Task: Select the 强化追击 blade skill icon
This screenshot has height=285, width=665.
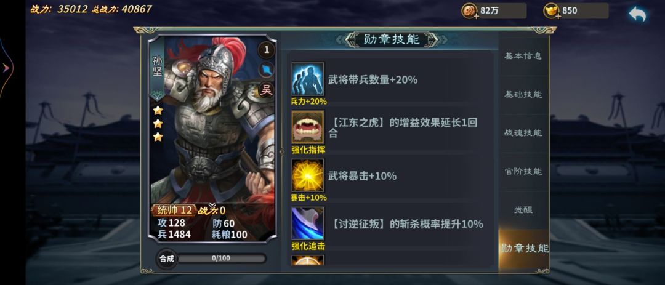Action: (308, 223)
